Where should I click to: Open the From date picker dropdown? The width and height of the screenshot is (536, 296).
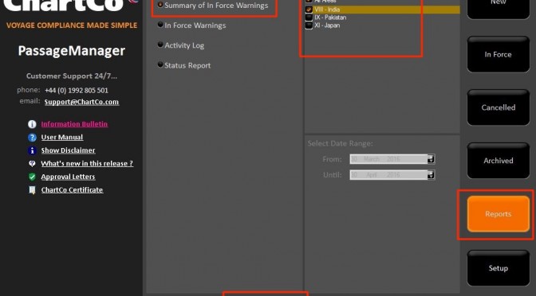point(431,159)
